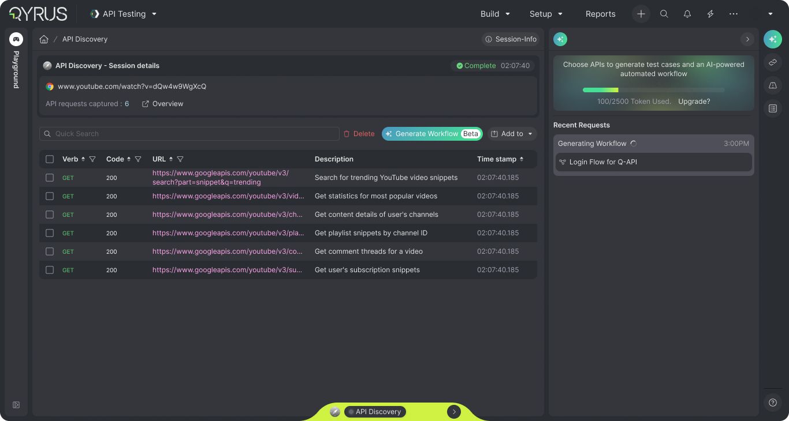Click Generate Workflow Beta button
Image resolution: width=789 pixels, height=421 pixels.
coord(432,134)
